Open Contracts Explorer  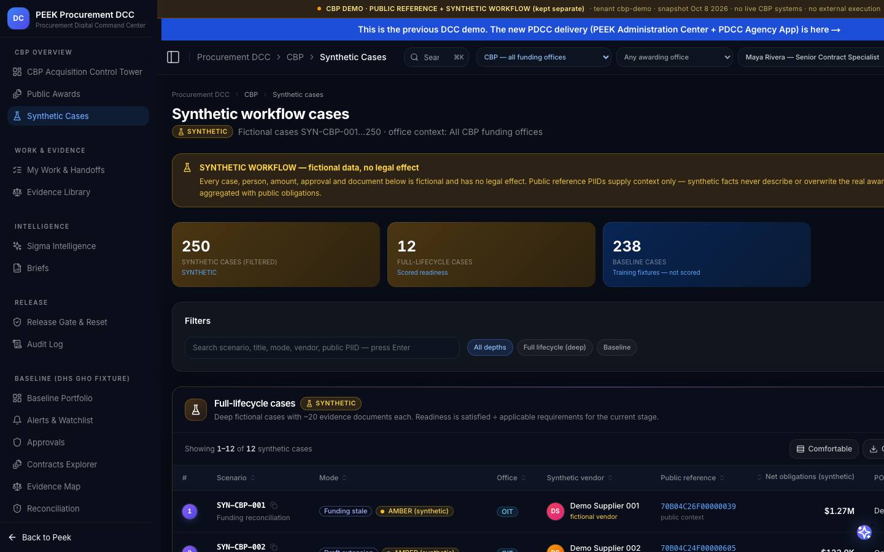pos(78,464)
